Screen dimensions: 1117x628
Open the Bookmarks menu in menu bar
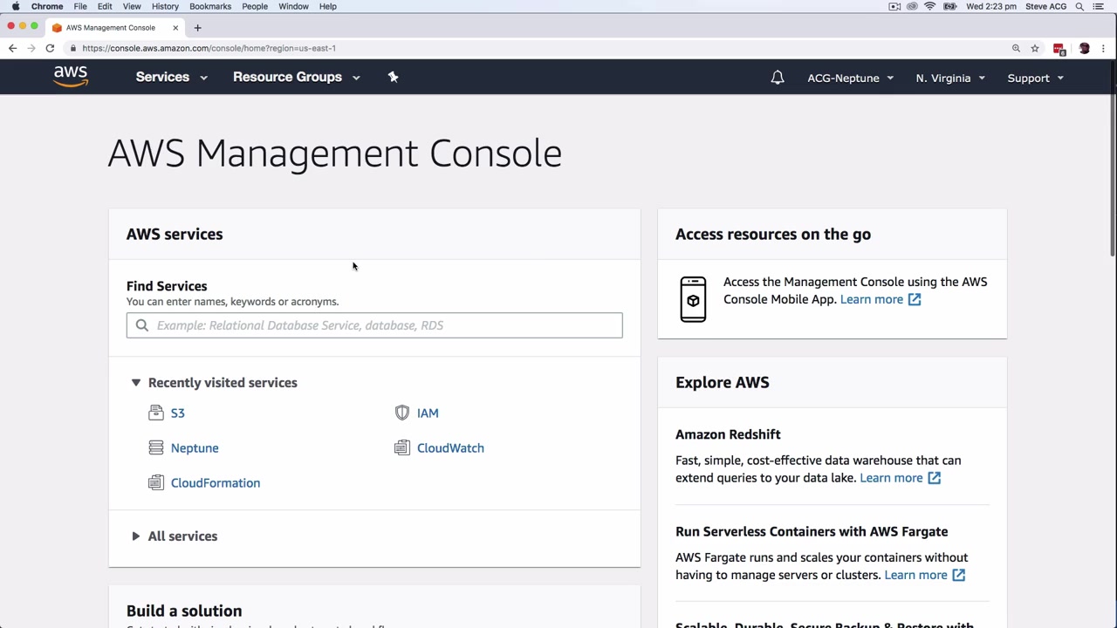210,6
